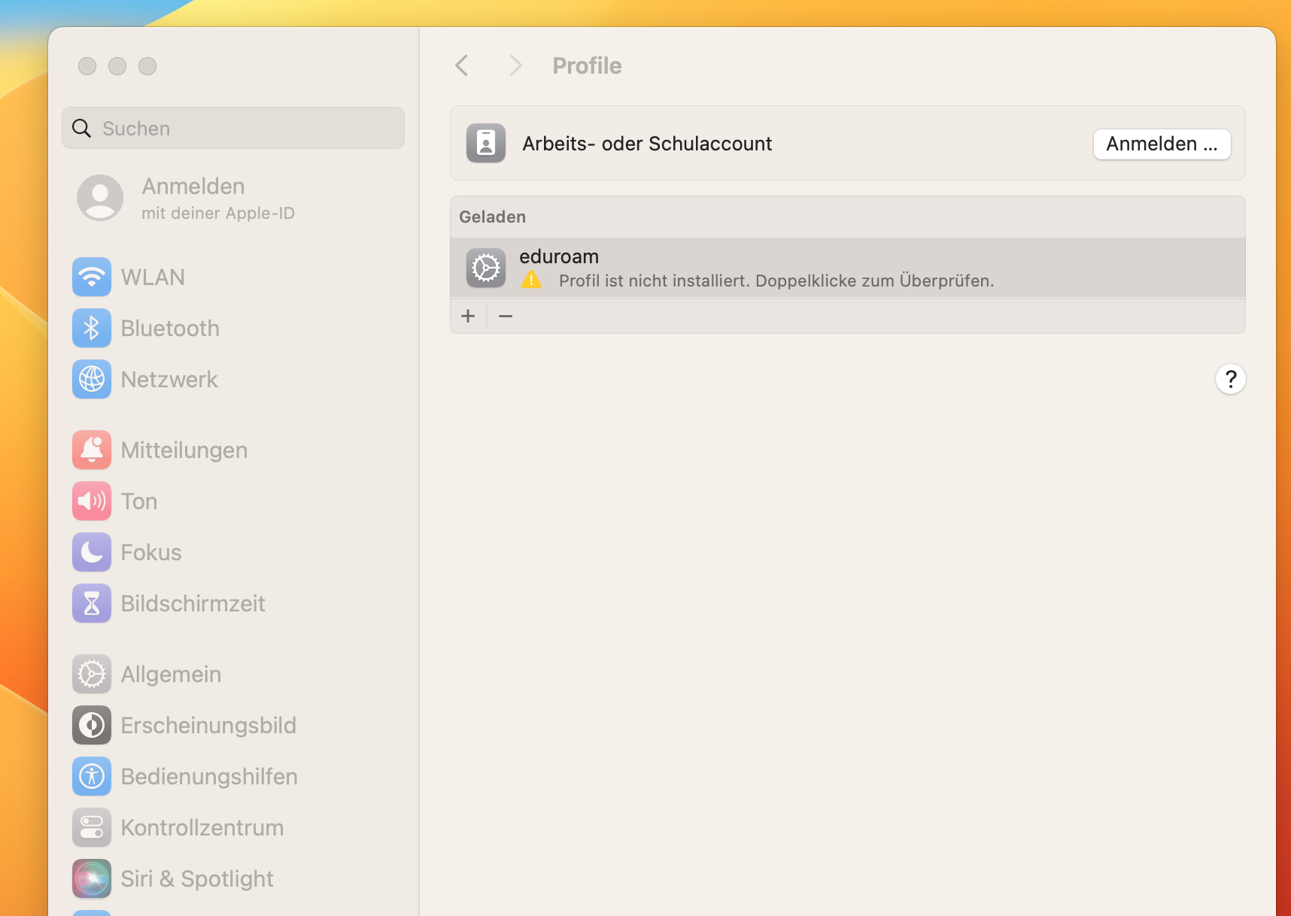
Task: Click the Anmelden ... button
Action: point(1162,144)
